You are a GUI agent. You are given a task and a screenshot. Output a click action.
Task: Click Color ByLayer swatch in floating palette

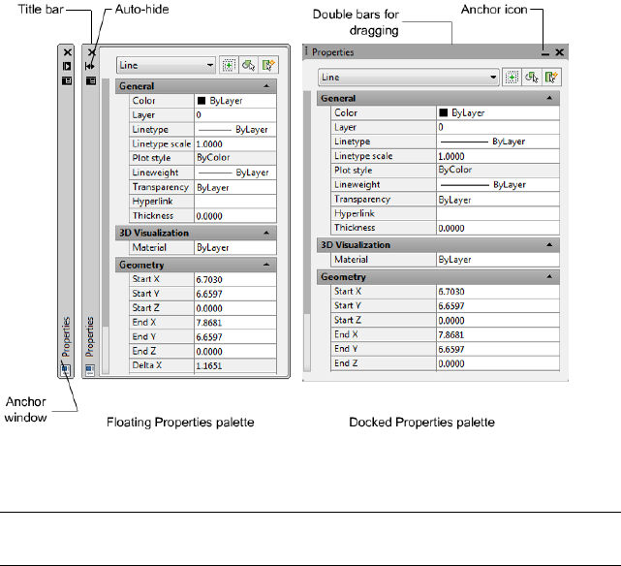click(202, 101)
